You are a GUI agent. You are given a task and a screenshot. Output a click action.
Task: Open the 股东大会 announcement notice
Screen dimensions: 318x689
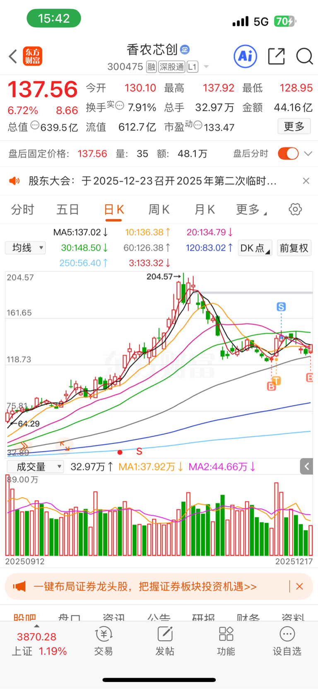click(152, 181)
